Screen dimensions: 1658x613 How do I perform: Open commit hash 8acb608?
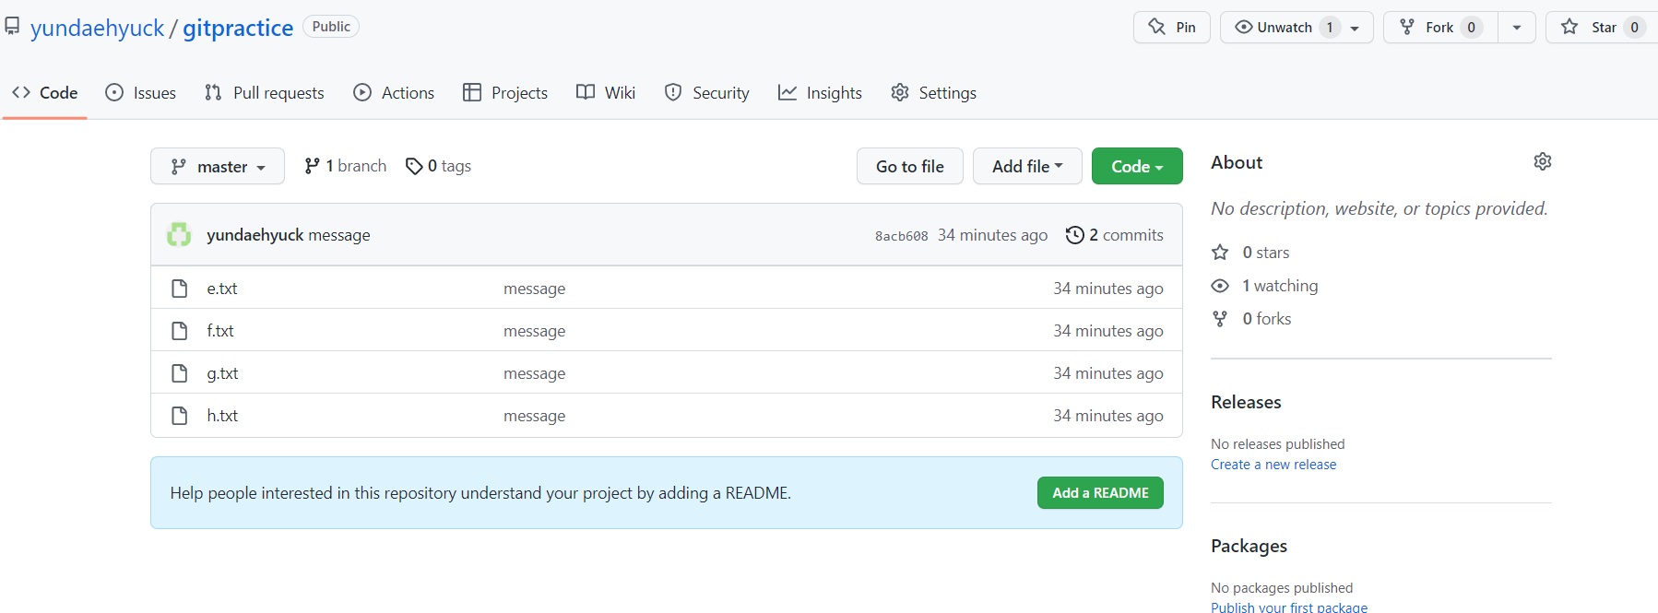[902, 236]
